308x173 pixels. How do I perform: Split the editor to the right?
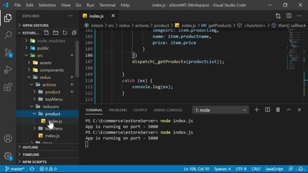[289, 16]
